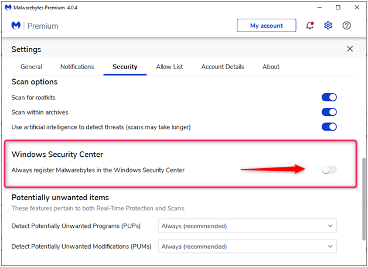Click the Malwarebytes title bar icon
This screenshot has width=368, height=267.
pos(8,8)
